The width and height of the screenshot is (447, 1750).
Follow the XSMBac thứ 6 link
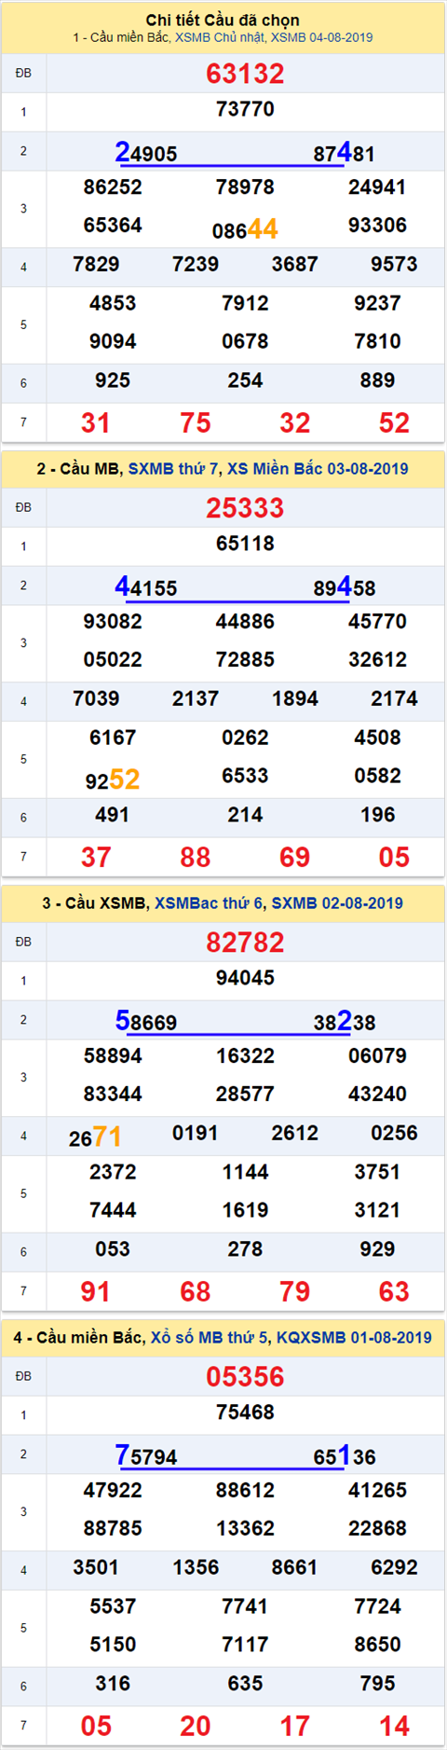209,903
